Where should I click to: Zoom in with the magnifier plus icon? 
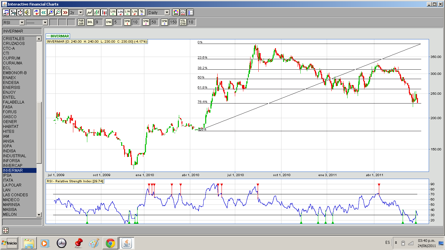51,12
